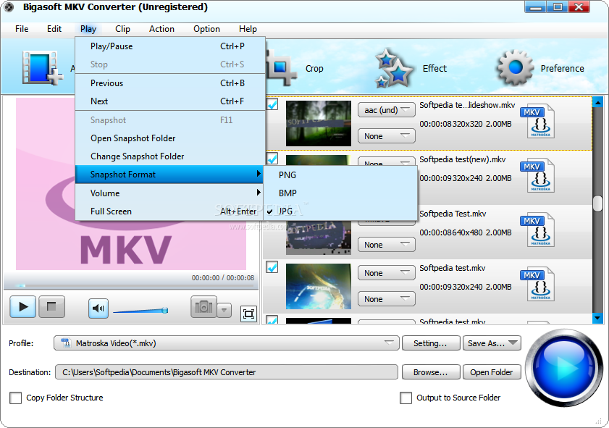
Task: Click scroll-down arrow of the file list
Action: click(x=598, y=319)
